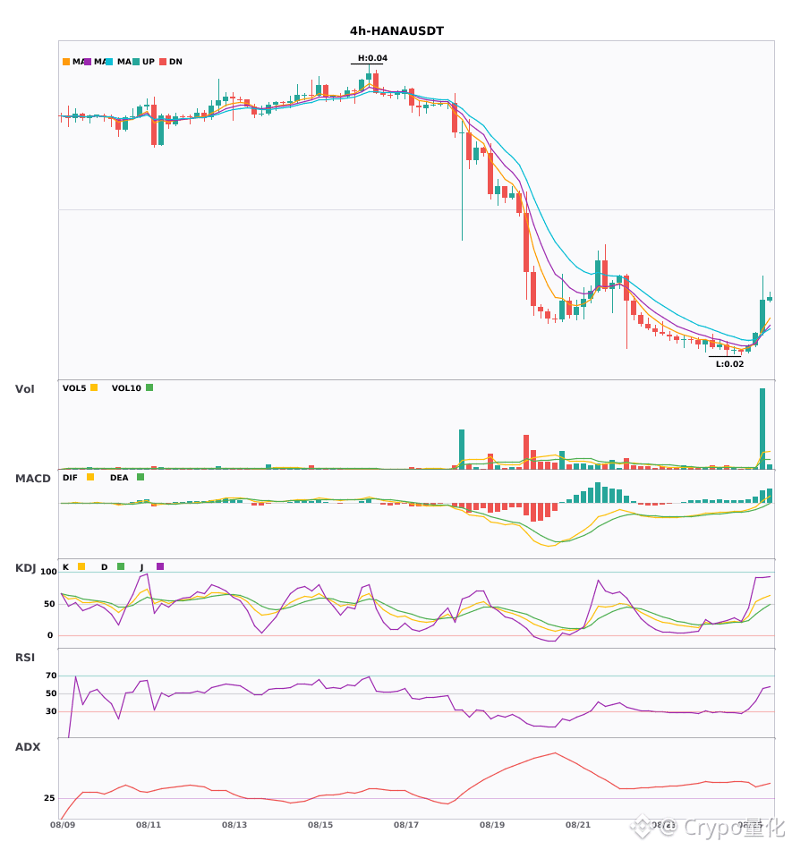Click the 50 level on RSI axis
The width and height of the screenshot is (792, 850).
coord(51,693)
